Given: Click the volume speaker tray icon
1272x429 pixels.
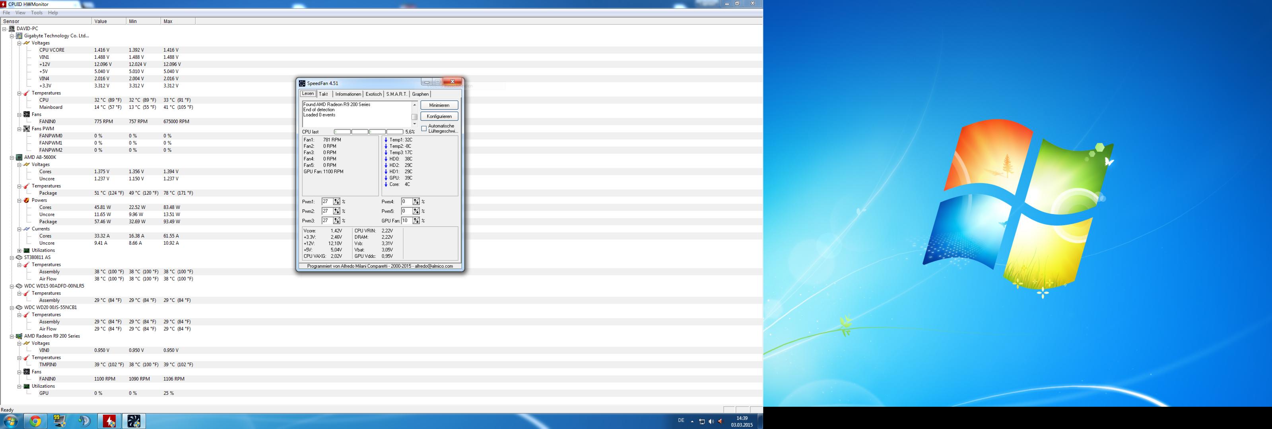Looking at the screenshot, I should tap(711, 421).
